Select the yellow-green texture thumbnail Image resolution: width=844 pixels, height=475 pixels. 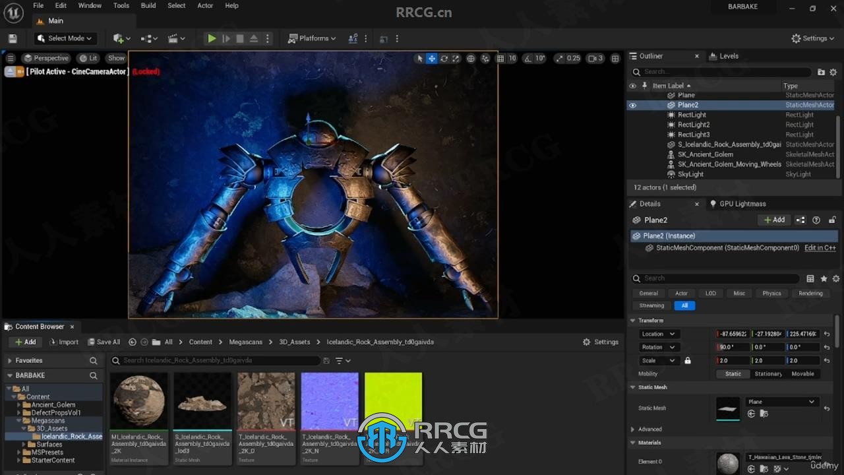pos(393,401)
